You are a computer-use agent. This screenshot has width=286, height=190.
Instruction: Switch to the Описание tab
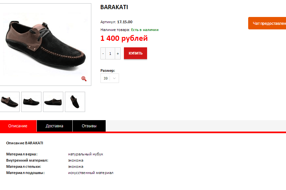coord(18,126)
